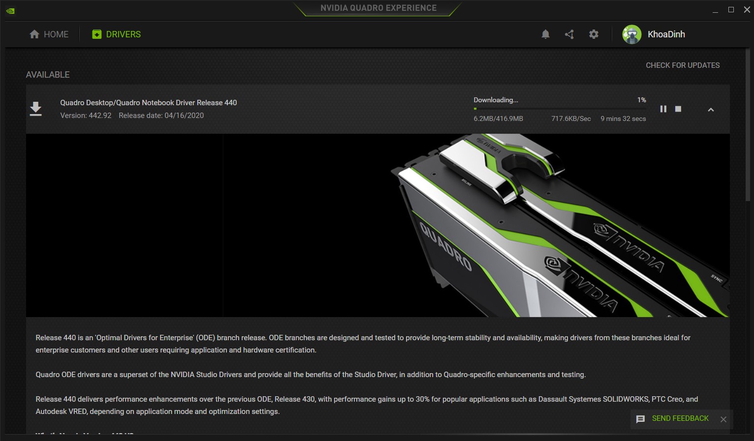Pause the driver download
Image resolution: width=754 pixels, height=441 pixels.
[663, 109]
